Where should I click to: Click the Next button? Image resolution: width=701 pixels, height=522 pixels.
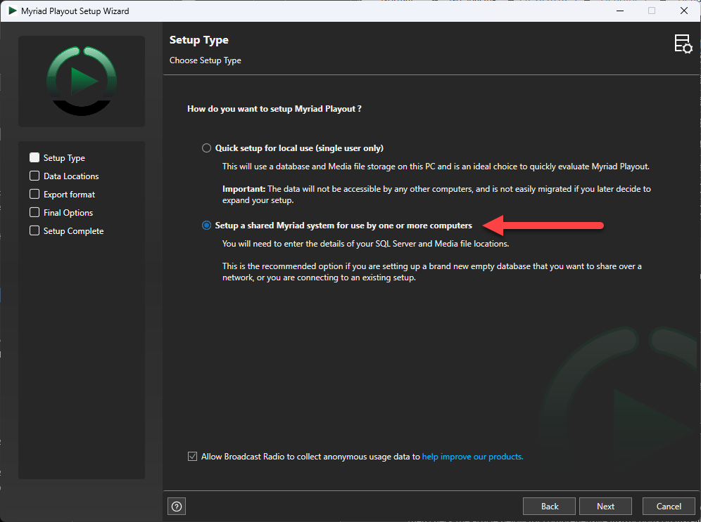tap(605, 507)
